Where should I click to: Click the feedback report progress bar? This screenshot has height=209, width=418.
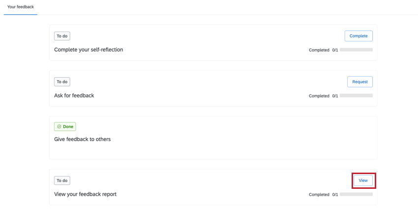tap(356, 194)
